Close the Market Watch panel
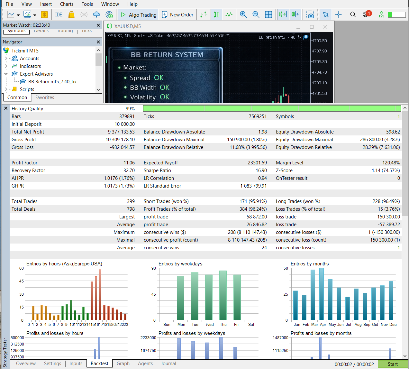The width and height of the screenshot is (409, 369). pyautogui.click(x=98, y=25)
